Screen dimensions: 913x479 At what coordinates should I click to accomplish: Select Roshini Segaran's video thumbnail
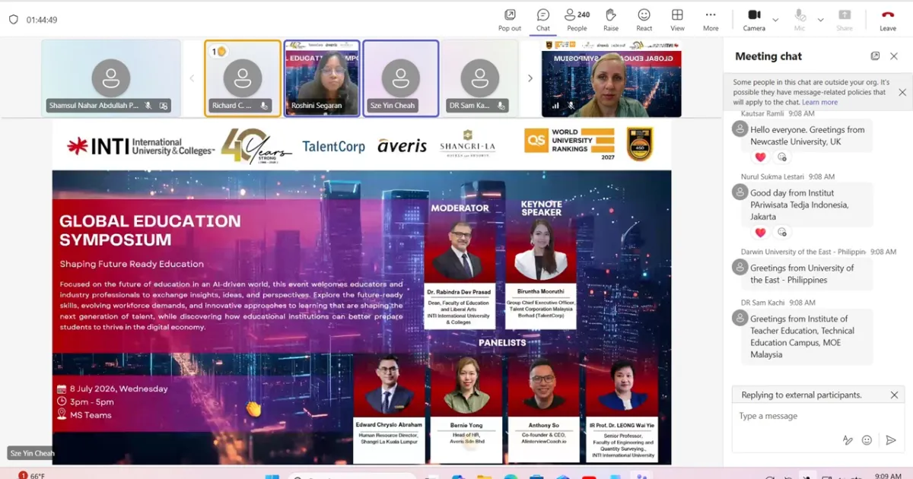tap(323, 78)
